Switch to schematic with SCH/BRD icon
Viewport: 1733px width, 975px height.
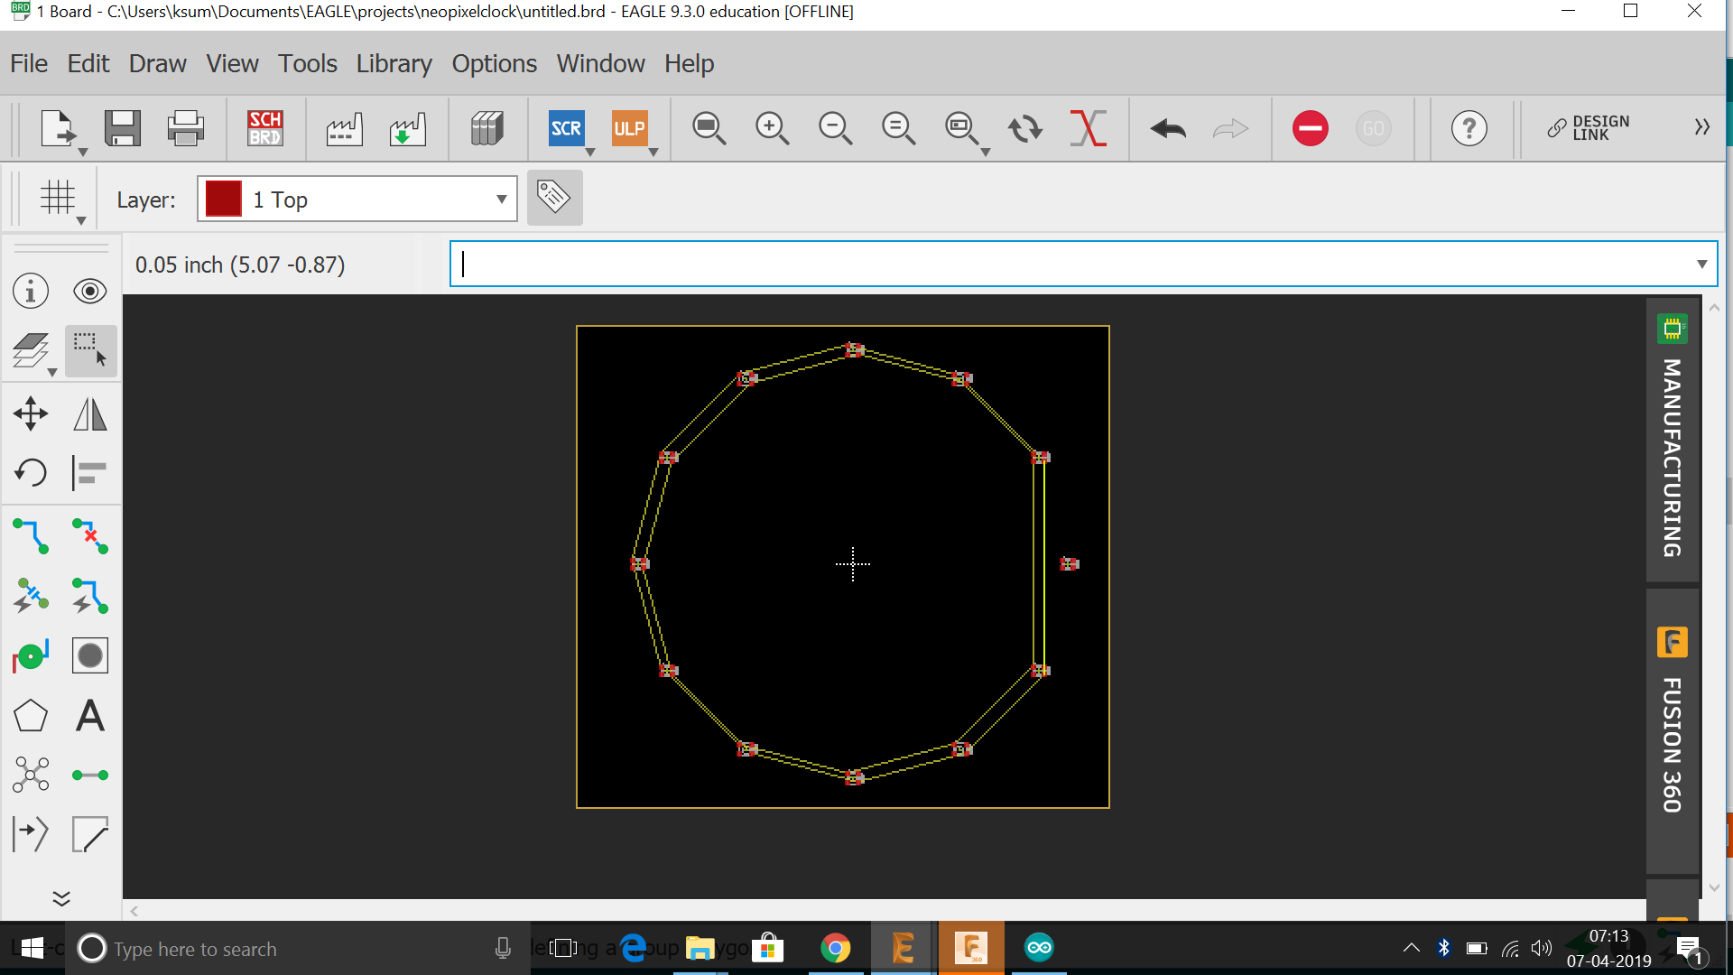coord(265,128)
